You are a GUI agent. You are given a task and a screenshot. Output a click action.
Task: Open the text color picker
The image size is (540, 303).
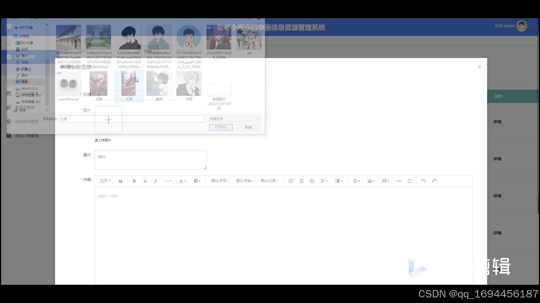[x=183, y=181]
